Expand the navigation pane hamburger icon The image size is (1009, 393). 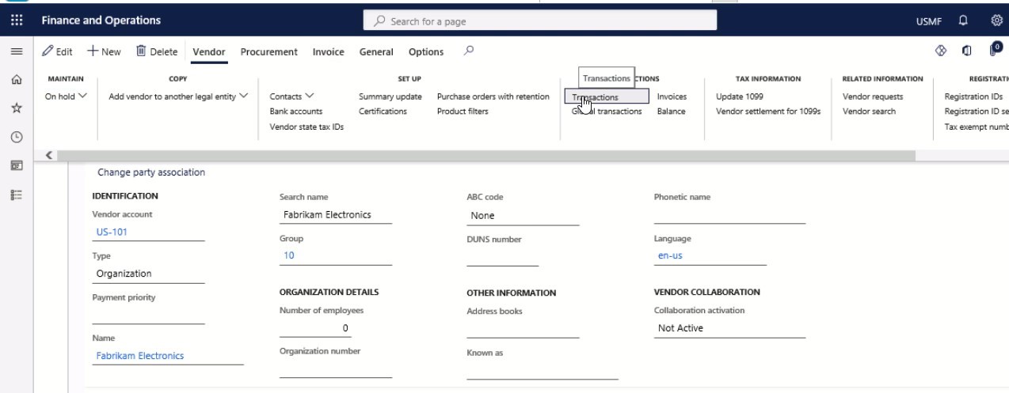tap(16, 52)
